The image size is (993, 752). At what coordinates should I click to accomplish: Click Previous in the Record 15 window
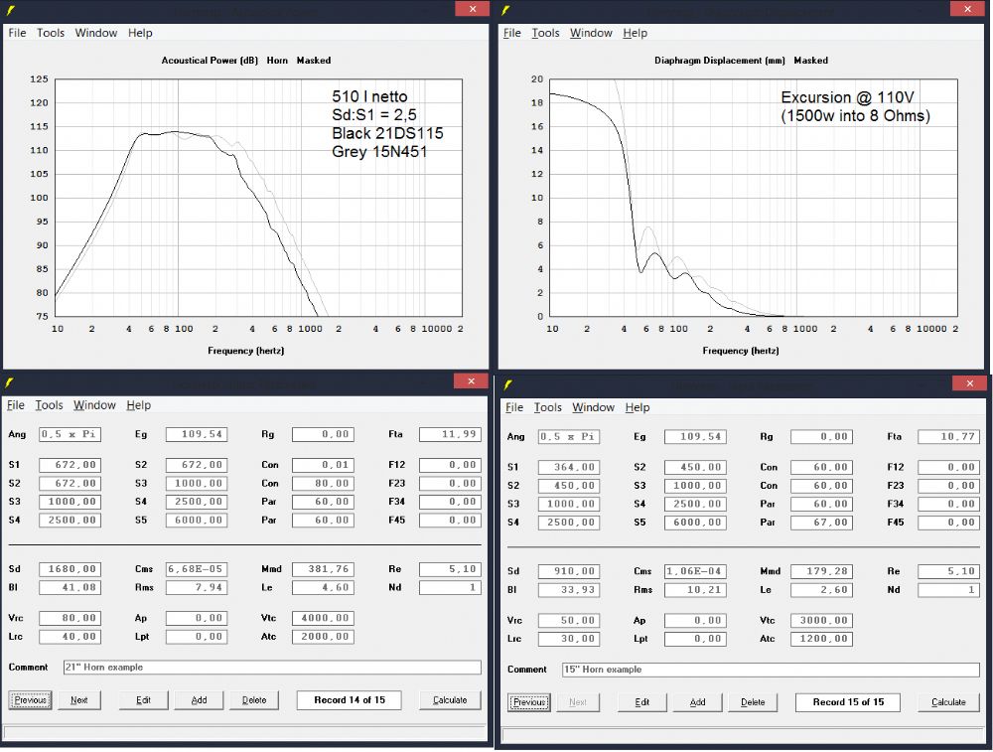click(x=529, y=702)
